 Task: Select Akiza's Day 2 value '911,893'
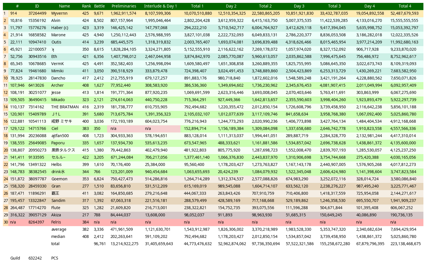click(x=225, y=215)
